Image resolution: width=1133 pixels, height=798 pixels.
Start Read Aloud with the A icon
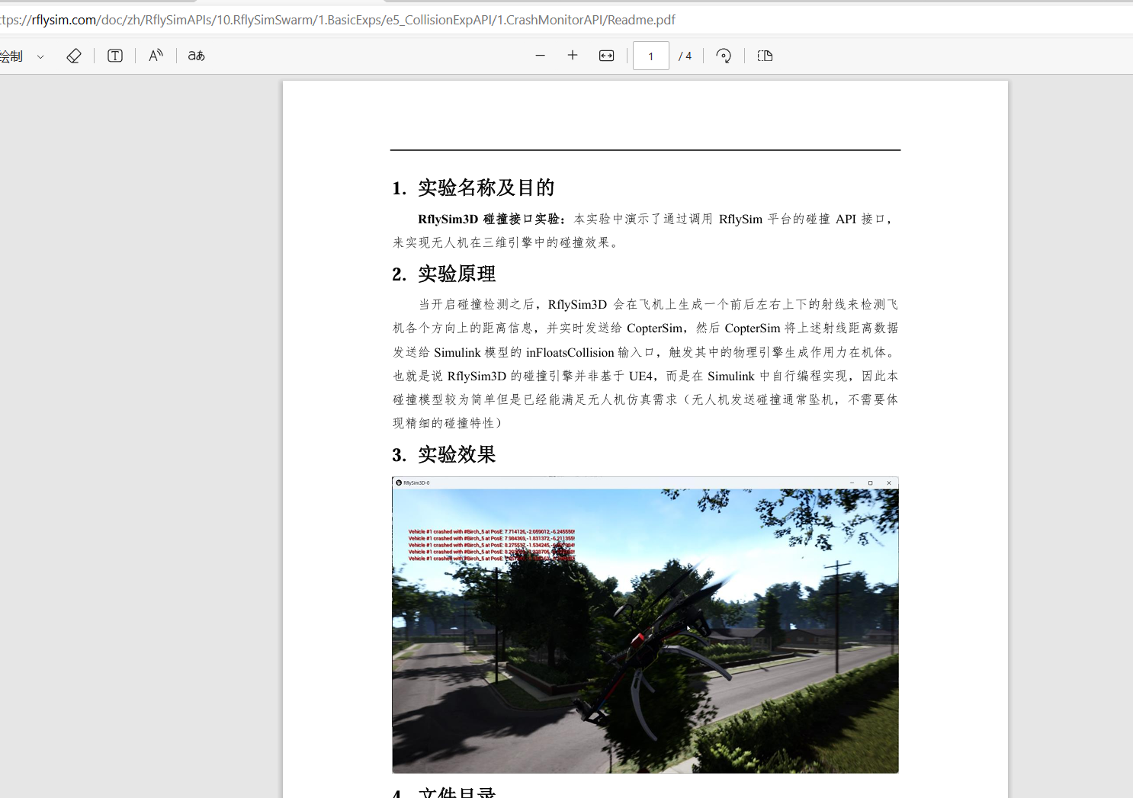tap(156, 56)
